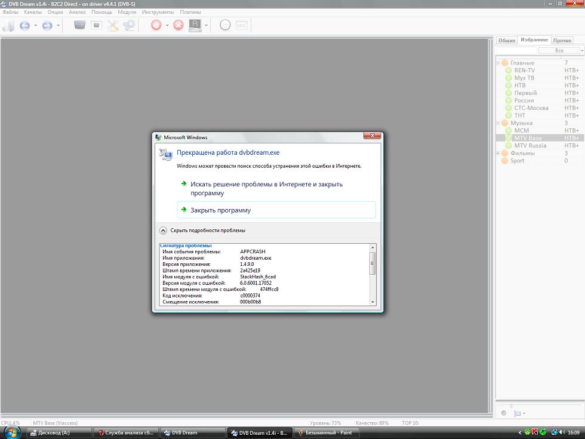Switch to Безымянный - Paint taskbar window

pyautogui.click(x=326, y=432)
